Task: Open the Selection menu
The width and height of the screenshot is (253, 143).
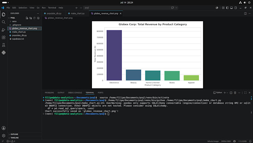Action: [23, 8]
